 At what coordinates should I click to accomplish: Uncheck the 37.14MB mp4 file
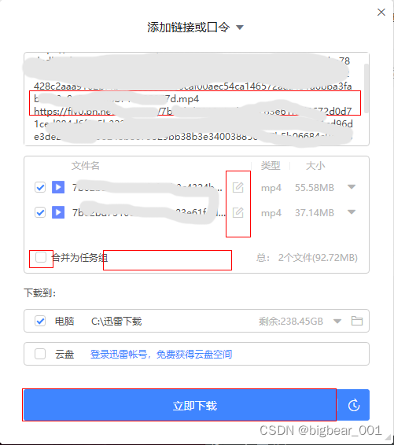(x=40, y=212)
